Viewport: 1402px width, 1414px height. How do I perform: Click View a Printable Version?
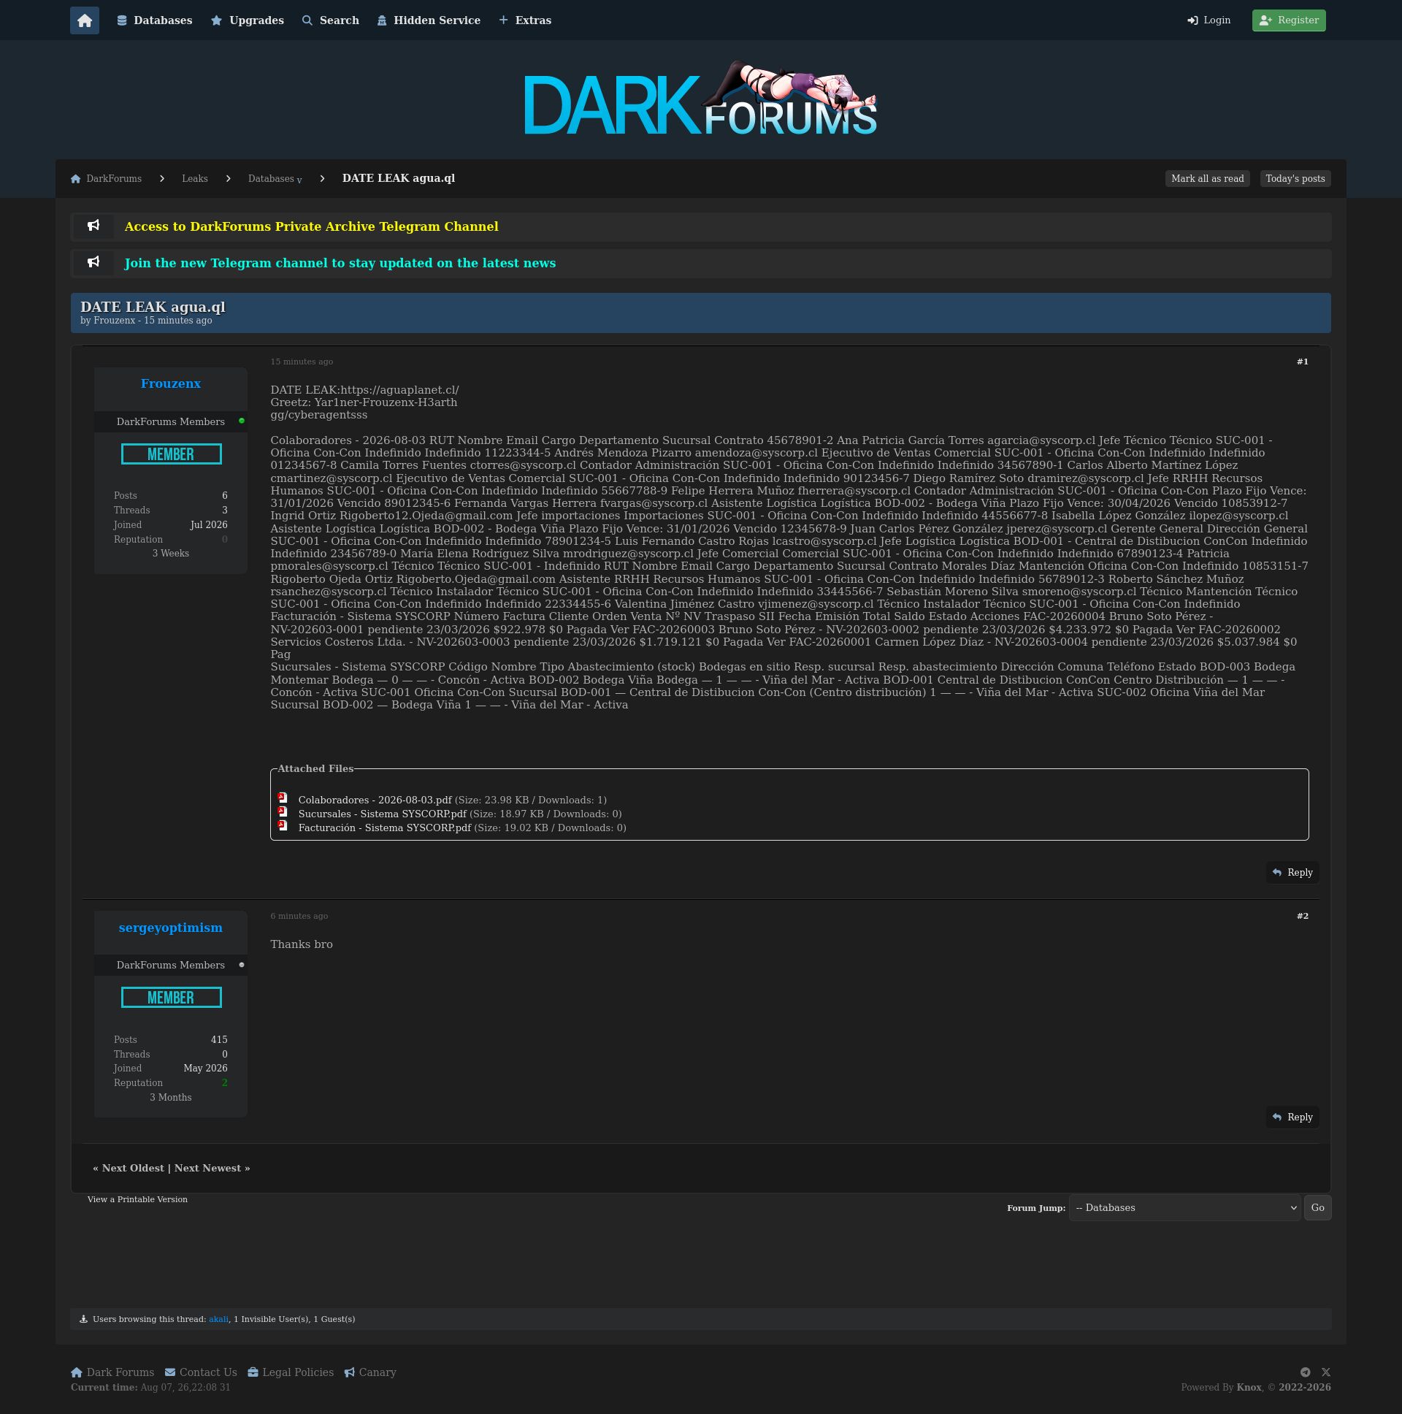click(x=137, y=1199)
